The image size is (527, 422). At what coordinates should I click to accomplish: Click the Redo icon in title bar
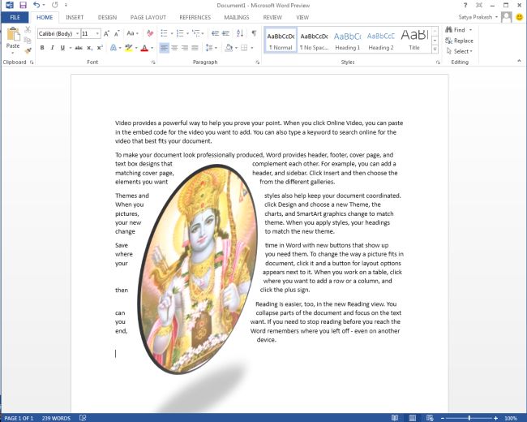(54, 5)
